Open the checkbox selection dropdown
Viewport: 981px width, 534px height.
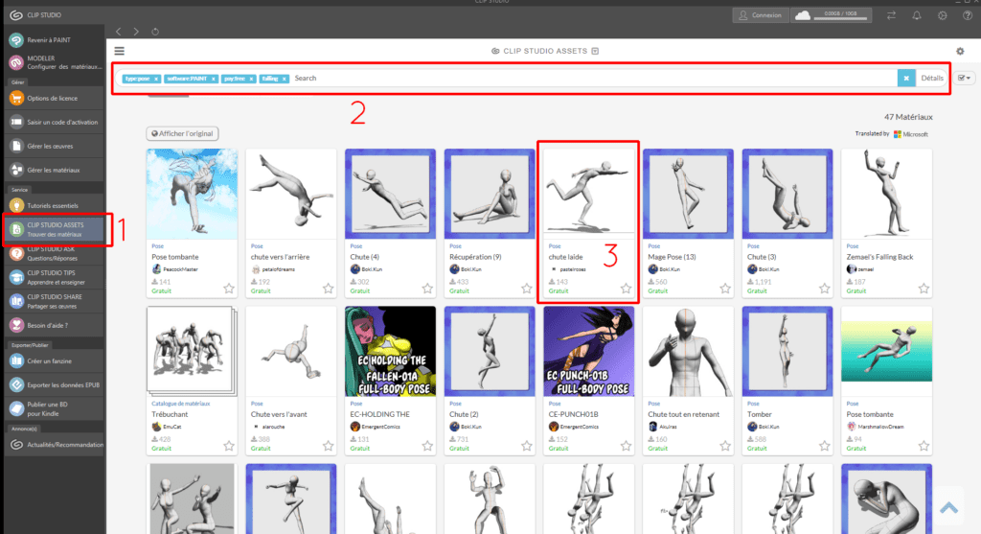pos(964,79)
